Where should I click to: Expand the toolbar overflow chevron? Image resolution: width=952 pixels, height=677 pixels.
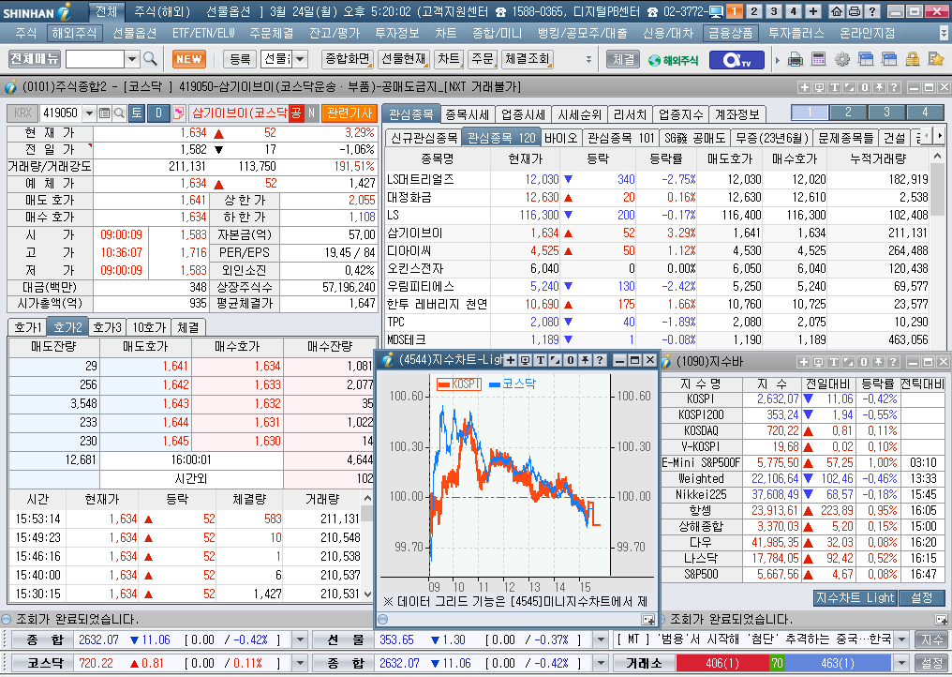pos(588,60)
